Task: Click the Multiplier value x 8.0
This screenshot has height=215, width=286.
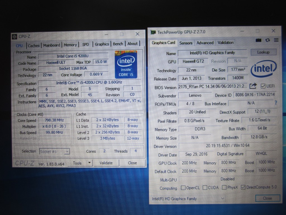Action: pos(54,126)
